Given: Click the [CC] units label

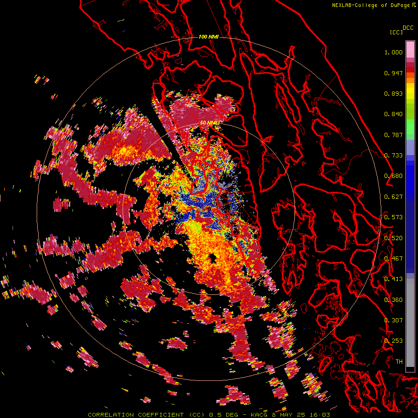Looking at the screenshot, I should 396,32.
